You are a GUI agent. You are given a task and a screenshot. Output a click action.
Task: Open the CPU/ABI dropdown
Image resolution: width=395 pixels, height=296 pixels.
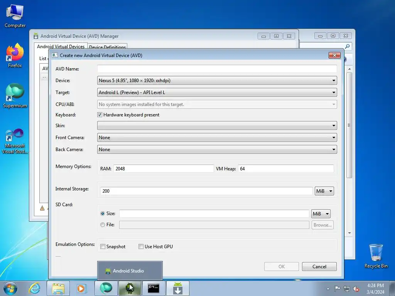coord(217,104)
